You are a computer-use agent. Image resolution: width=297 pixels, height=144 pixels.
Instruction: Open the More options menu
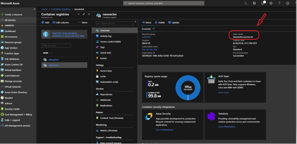pos(83,22)
